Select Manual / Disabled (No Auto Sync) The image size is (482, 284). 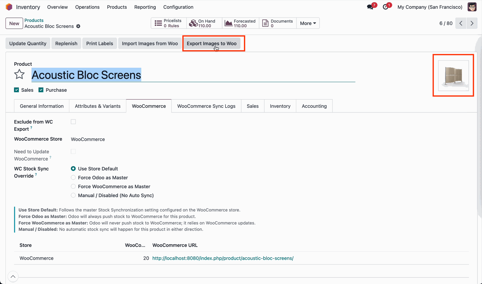coord(73,195)
